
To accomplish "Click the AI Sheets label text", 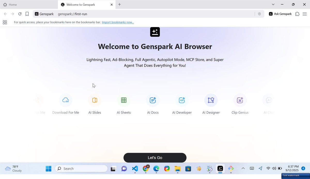I will coord(124,112).
